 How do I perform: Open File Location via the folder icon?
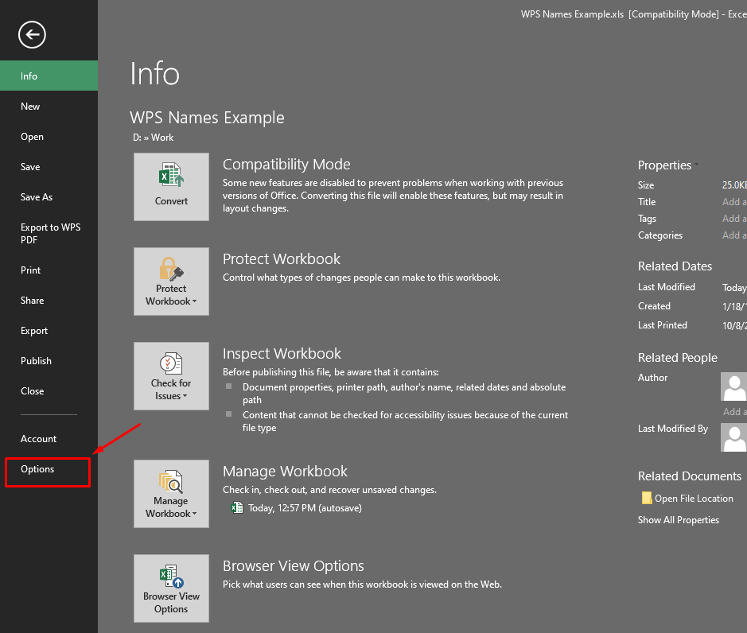click(646, 498)
